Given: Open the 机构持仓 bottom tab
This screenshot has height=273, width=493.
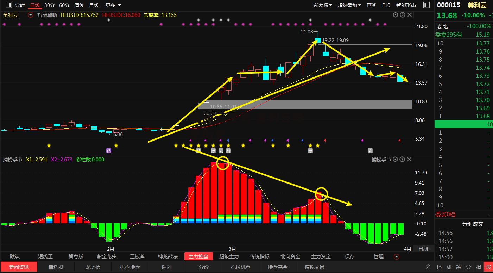Looking at the screenshot, I should (x=130, y=267).
